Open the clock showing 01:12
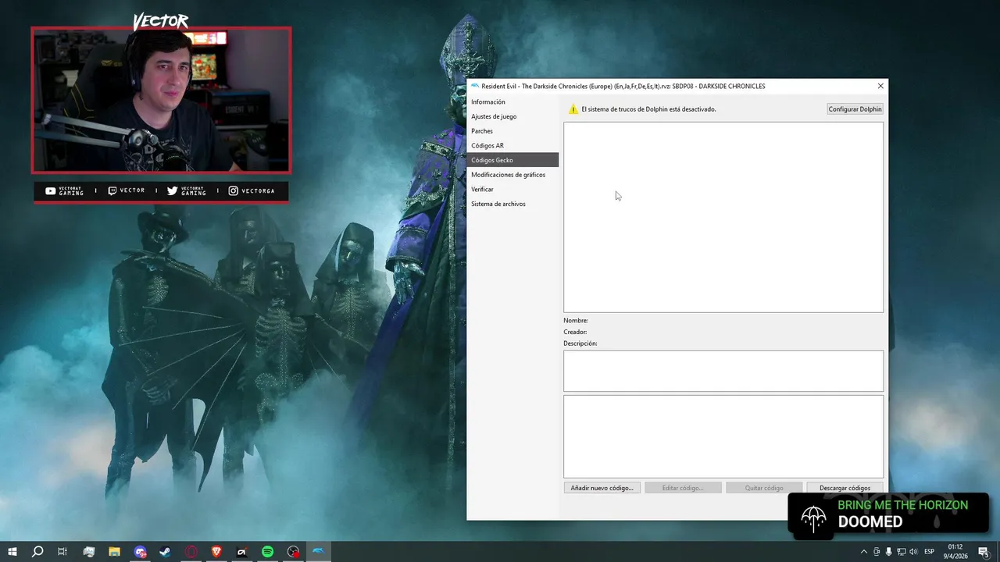 pyautogui.click(x=955, y=551)
